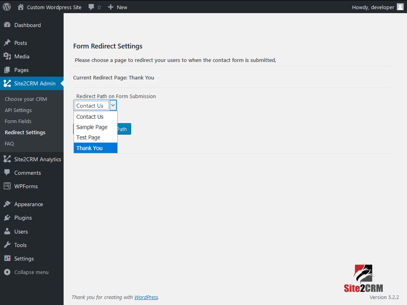This screenshot has height=305, width=407.
Task: Open Pages label in sidebar
Action: (x=21, y=70)
